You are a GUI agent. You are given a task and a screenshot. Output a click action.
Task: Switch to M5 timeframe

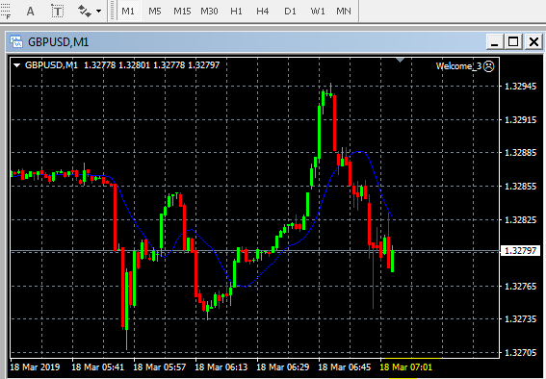[155, 12]
